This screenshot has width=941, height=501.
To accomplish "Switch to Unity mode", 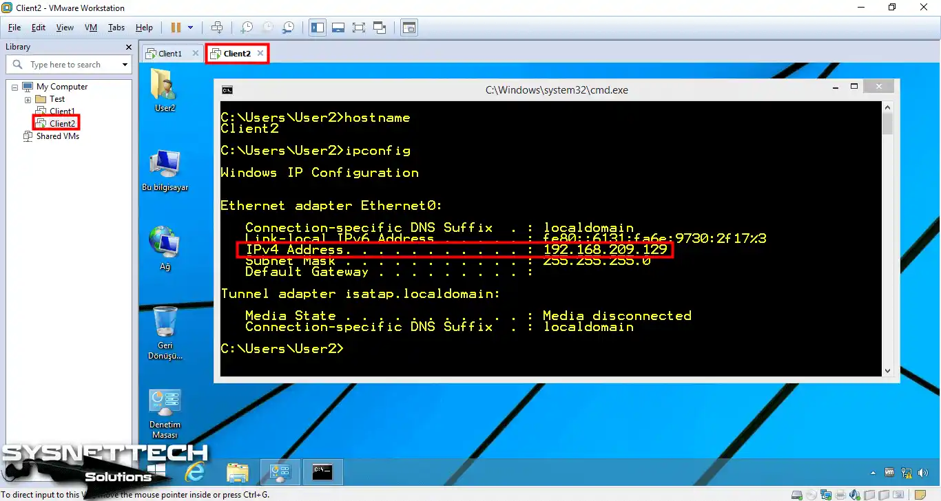I will coord(380,28).
